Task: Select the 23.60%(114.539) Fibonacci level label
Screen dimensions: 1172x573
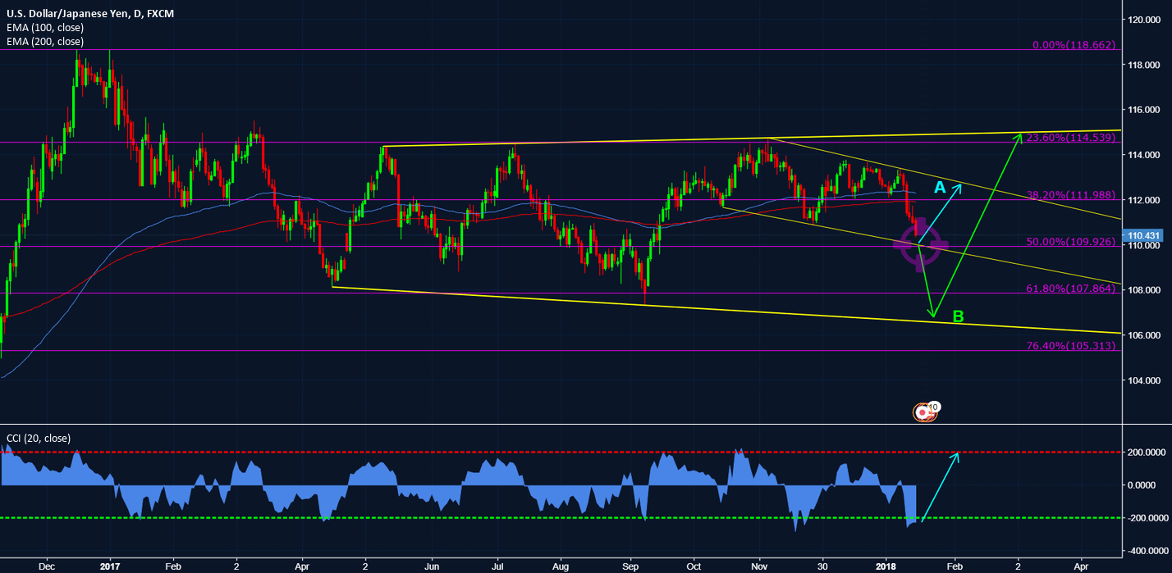Action: (1070, 138)
